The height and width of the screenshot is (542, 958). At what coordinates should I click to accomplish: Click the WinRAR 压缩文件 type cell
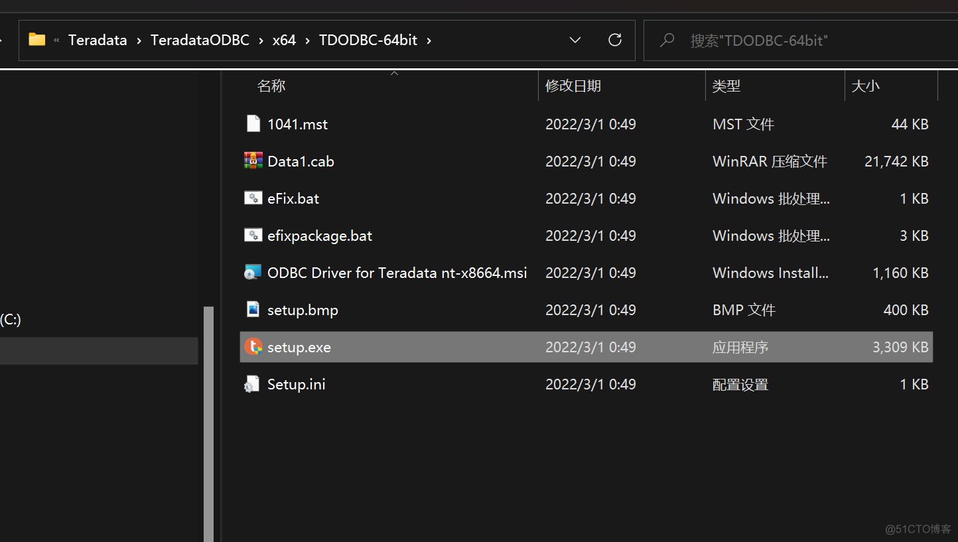[x=770, y=161]
